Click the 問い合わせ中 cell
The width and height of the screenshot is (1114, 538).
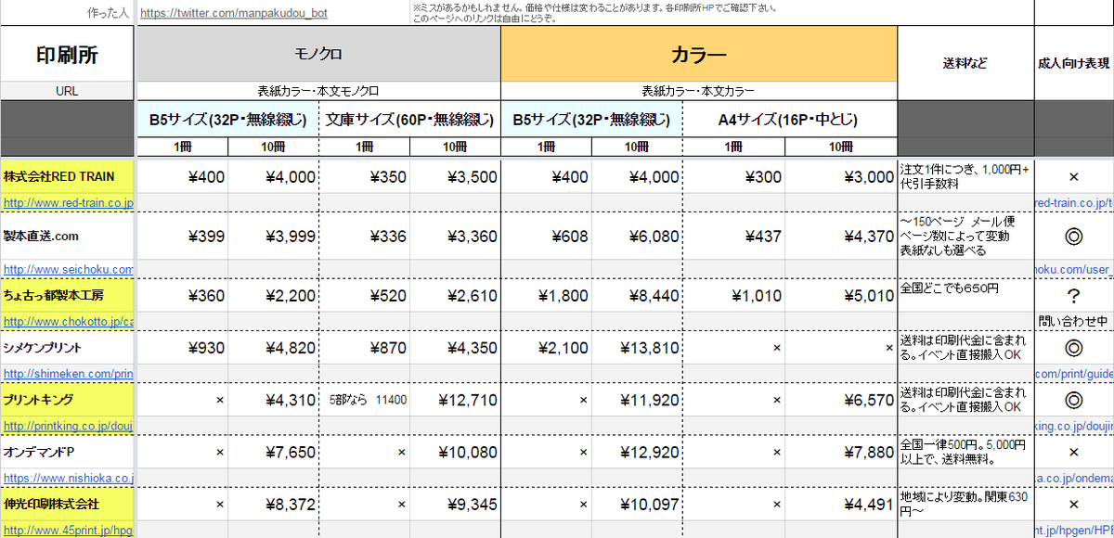click(1074, 321)
